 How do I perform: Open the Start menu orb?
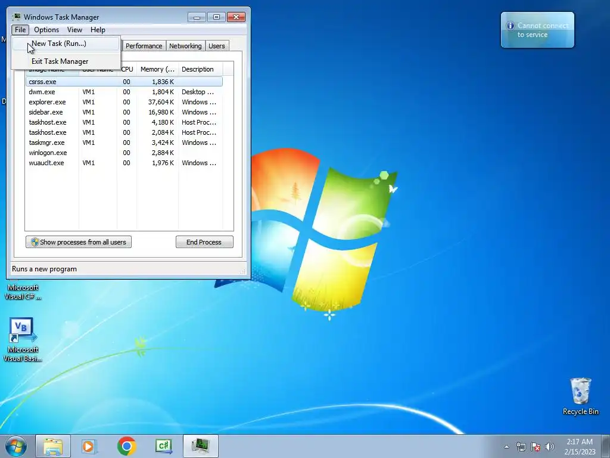pos(15,447)
